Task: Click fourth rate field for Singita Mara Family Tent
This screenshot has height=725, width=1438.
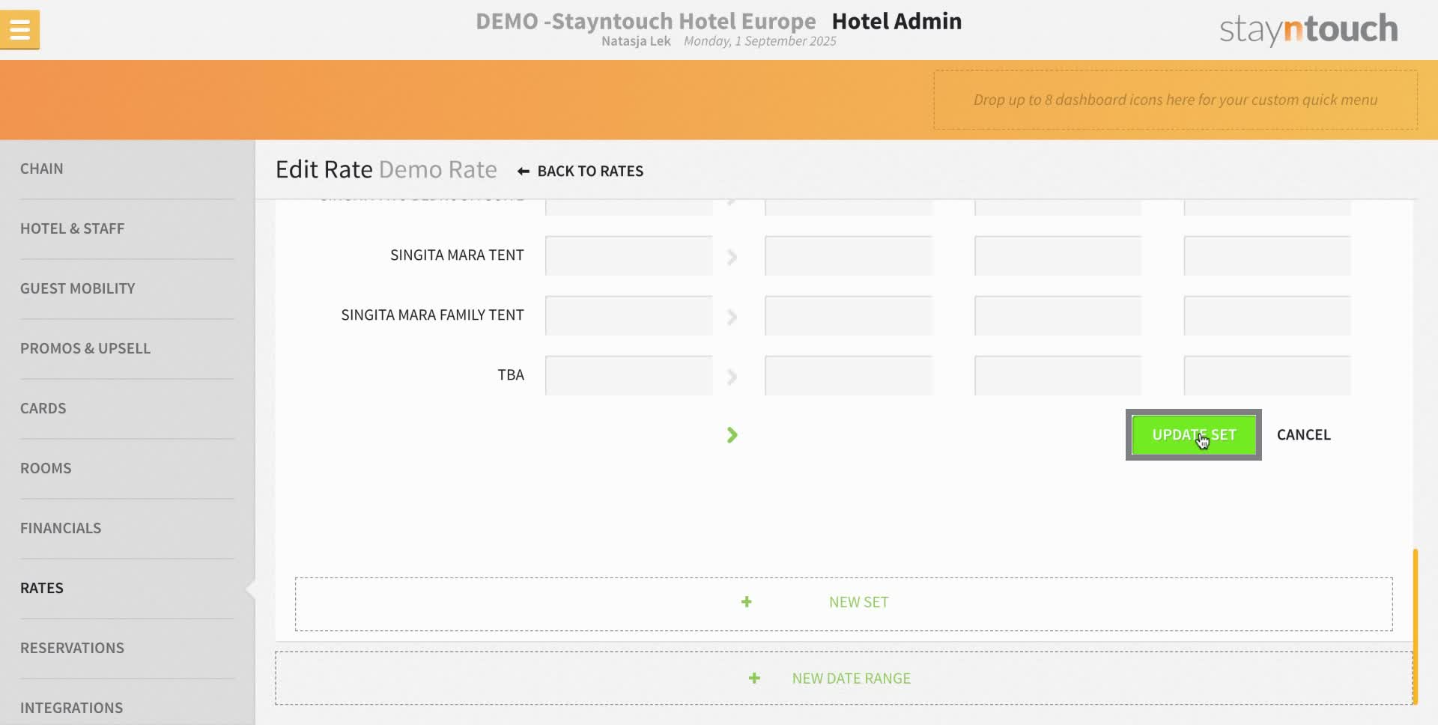Action: pyautogui.click(x=1267, y=315)
